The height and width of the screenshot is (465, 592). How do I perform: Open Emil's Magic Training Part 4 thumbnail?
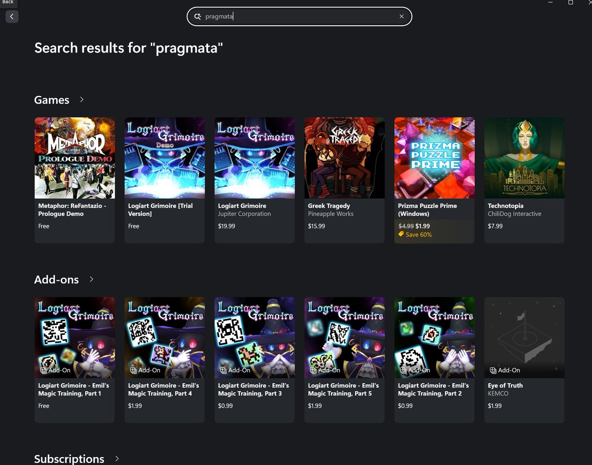165,338
